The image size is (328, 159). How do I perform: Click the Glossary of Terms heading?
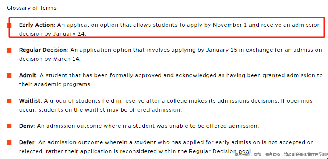(31, 8)
